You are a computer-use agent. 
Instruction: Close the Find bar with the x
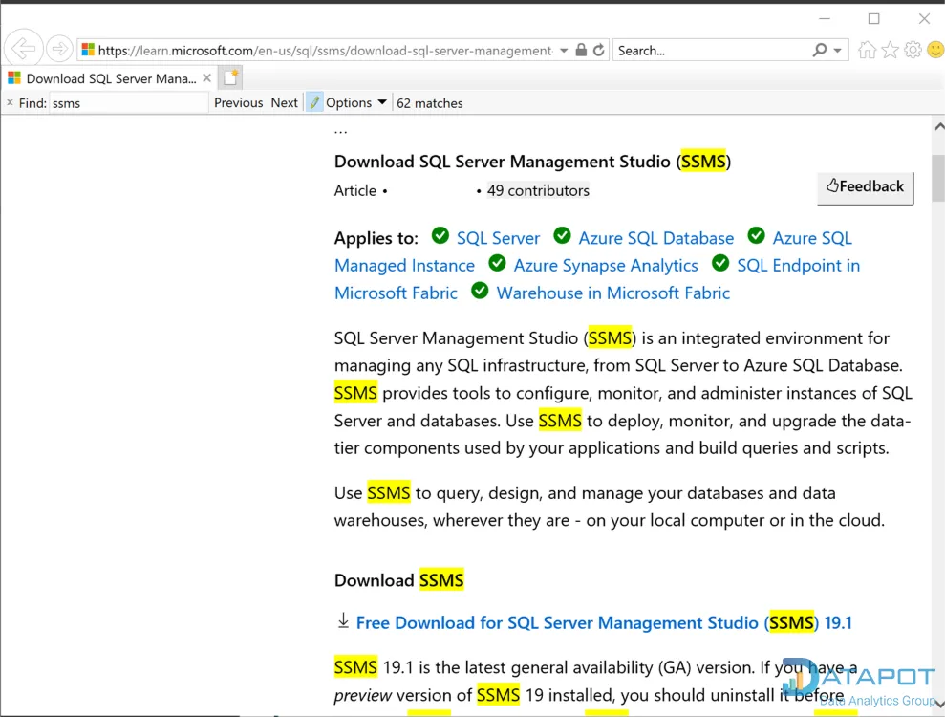pos(10,103)
